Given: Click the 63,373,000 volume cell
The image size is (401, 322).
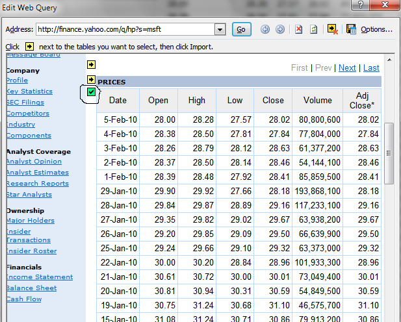Looking at the screenshot, I should (317, 248).
